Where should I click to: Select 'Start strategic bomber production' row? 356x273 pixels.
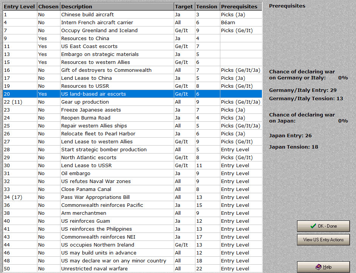pos(132,150)
